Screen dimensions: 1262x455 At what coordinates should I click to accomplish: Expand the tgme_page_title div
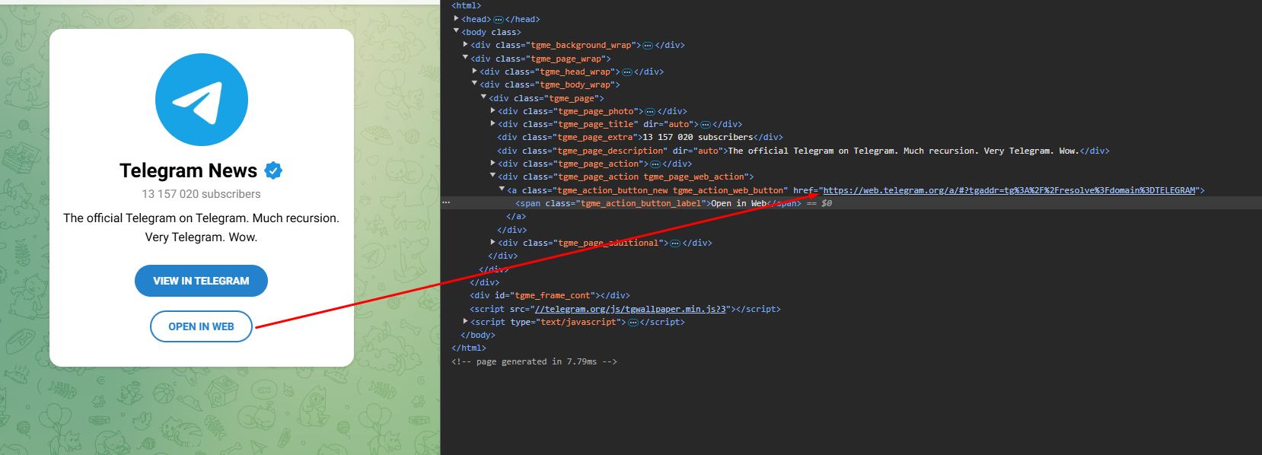493,123
